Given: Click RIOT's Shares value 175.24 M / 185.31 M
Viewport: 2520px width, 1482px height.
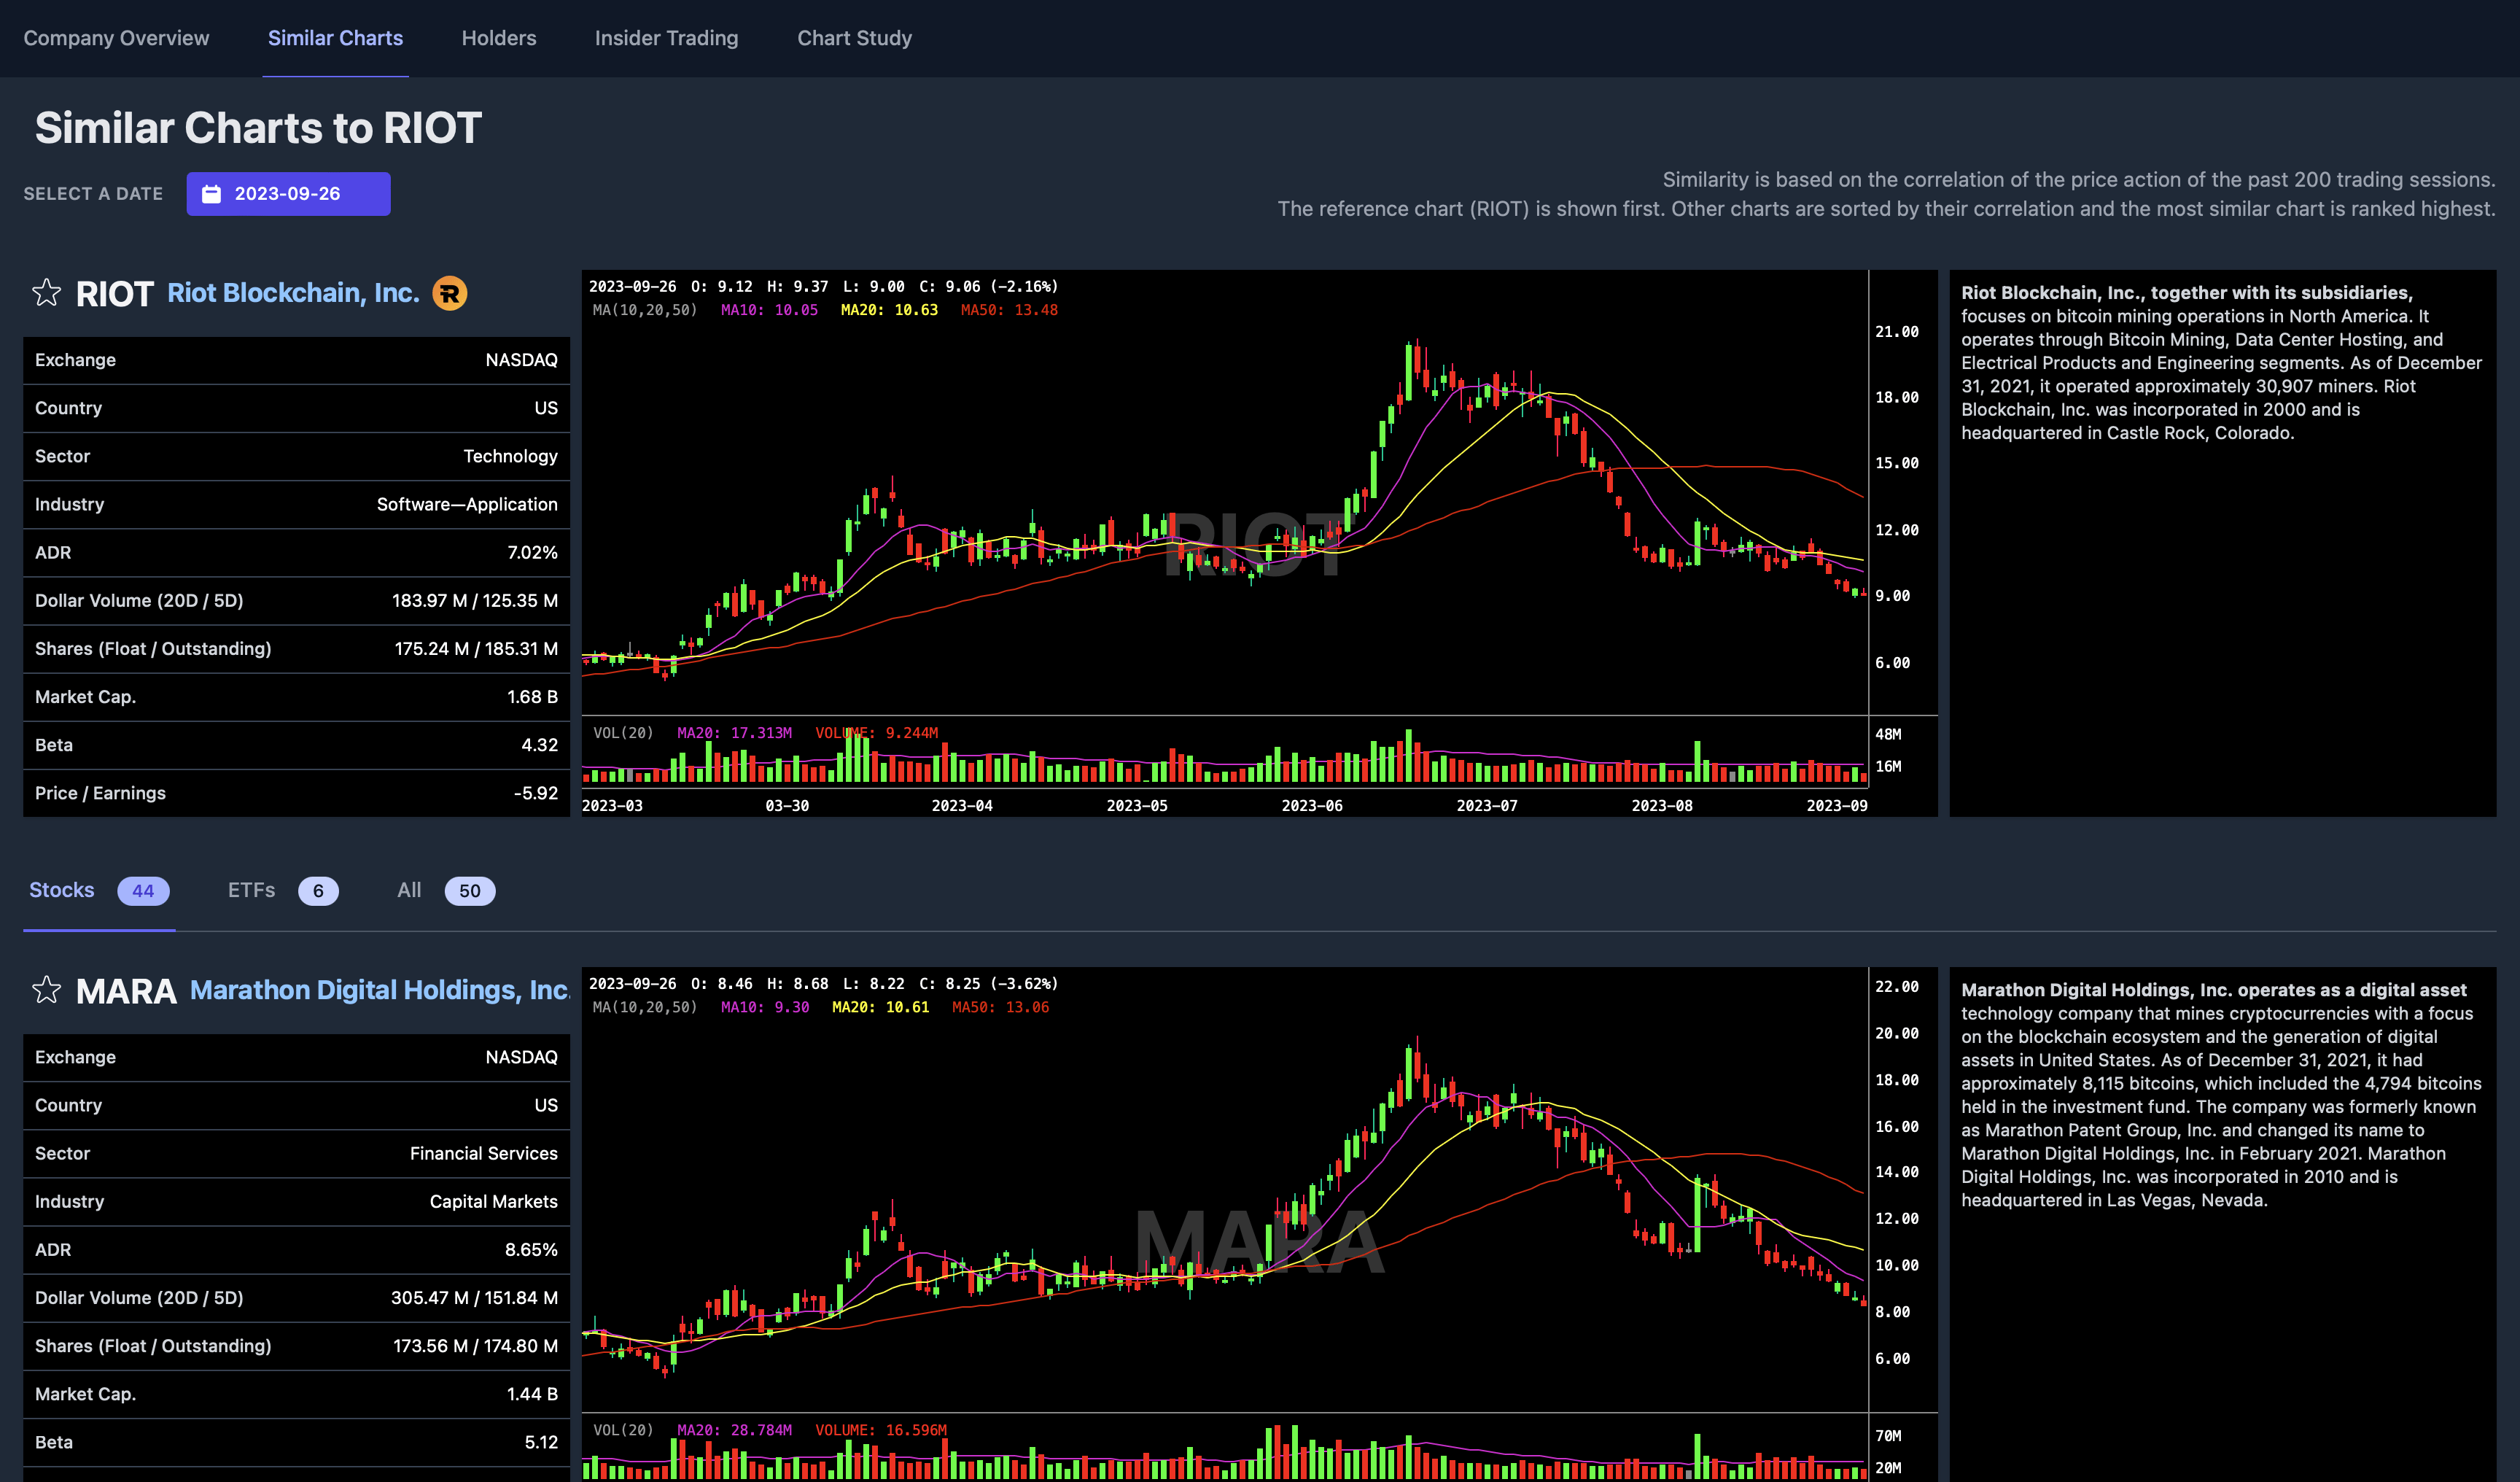Looking at the screenshot, I should point(476,649).
